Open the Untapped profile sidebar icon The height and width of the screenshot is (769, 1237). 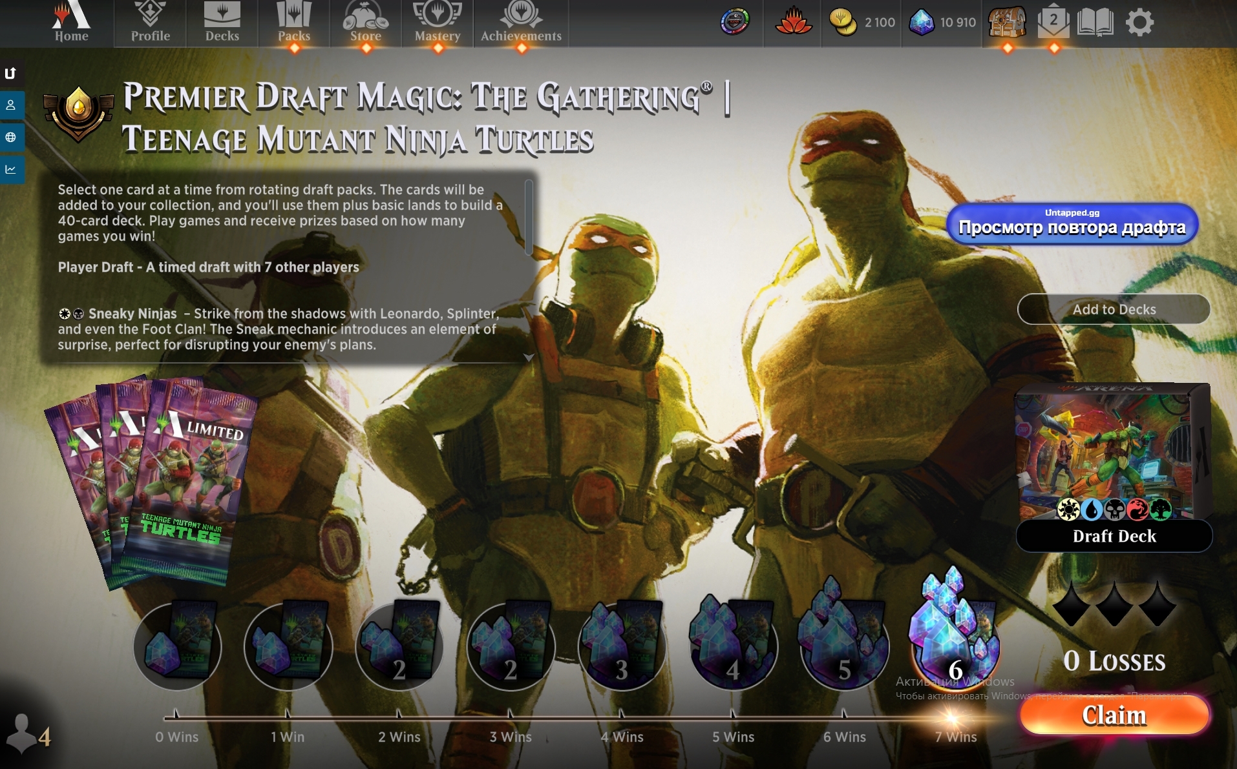pos(11,105)
